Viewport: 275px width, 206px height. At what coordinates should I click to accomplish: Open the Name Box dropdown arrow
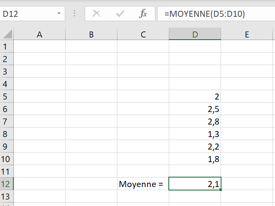tap(59, 14)
